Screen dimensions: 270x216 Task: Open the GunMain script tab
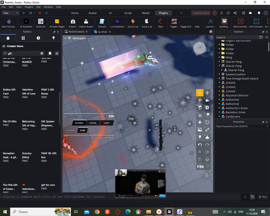pos(102,32)
